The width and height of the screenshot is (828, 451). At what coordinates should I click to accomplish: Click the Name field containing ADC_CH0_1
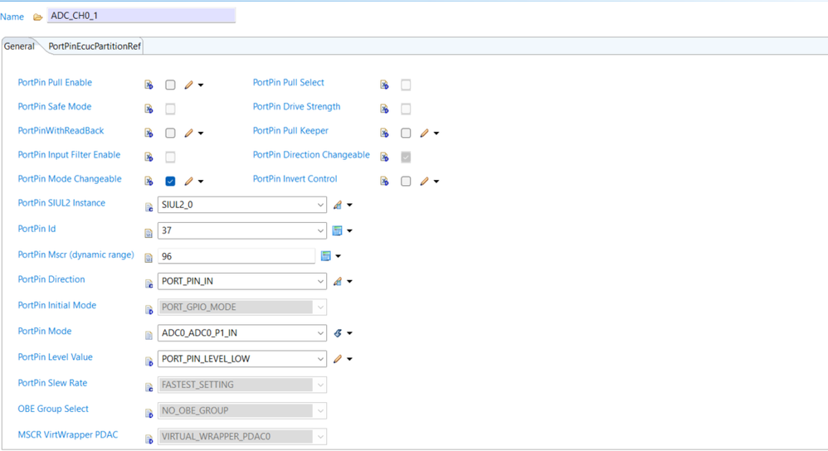click(141, 16)
